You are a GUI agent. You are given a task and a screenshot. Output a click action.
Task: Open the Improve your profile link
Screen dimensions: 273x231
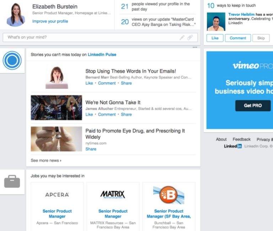pyautogui.click(x=50, y=21)
